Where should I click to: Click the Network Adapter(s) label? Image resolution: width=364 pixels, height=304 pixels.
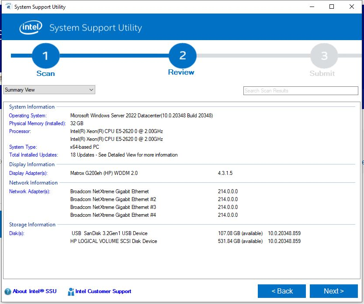(x=30, y=191)
